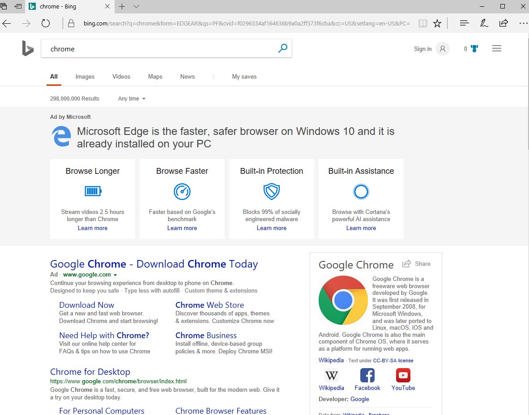Viewport: 529px width, 415px height.
Task: Click the Microsoft Edge logo in ad
Action: (62, 136)
